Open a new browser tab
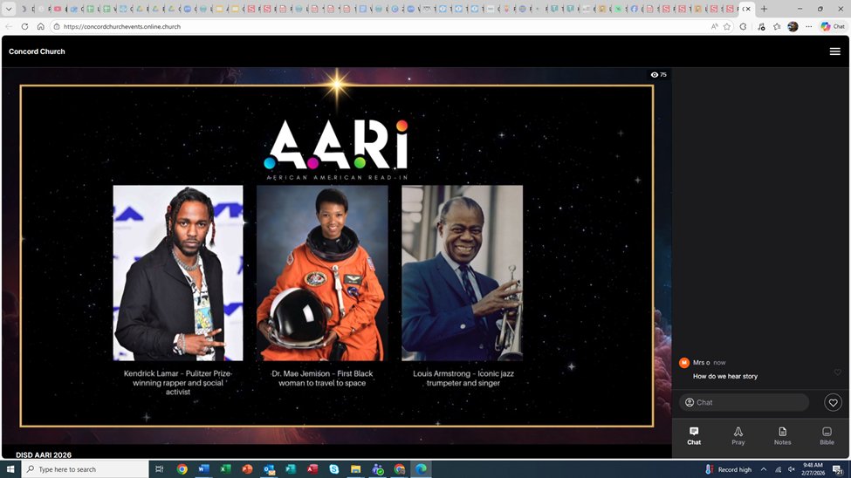 click(x=765, y=9)
